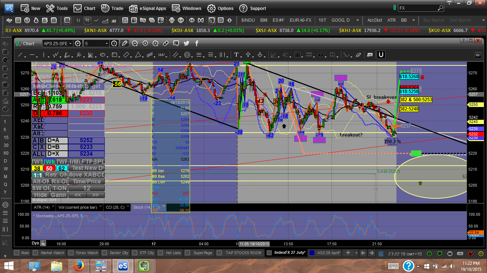Expand the symbol list overflow after GOOG, D

[358, 20]
